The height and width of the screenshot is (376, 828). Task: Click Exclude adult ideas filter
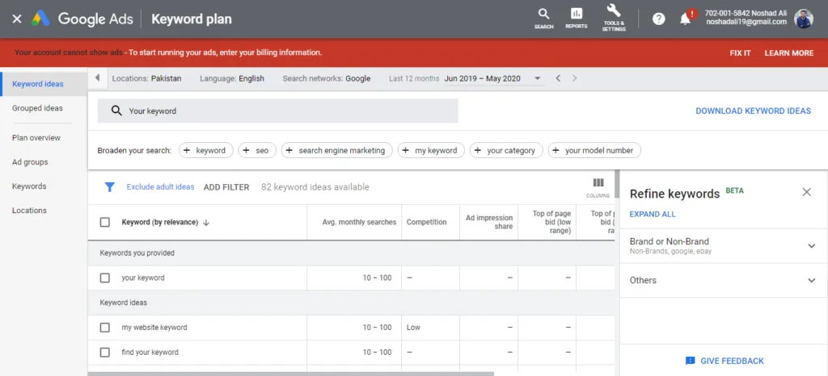161,187
